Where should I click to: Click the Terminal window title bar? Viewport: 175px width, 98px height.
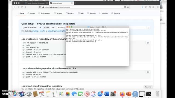[x=97, y=27]
